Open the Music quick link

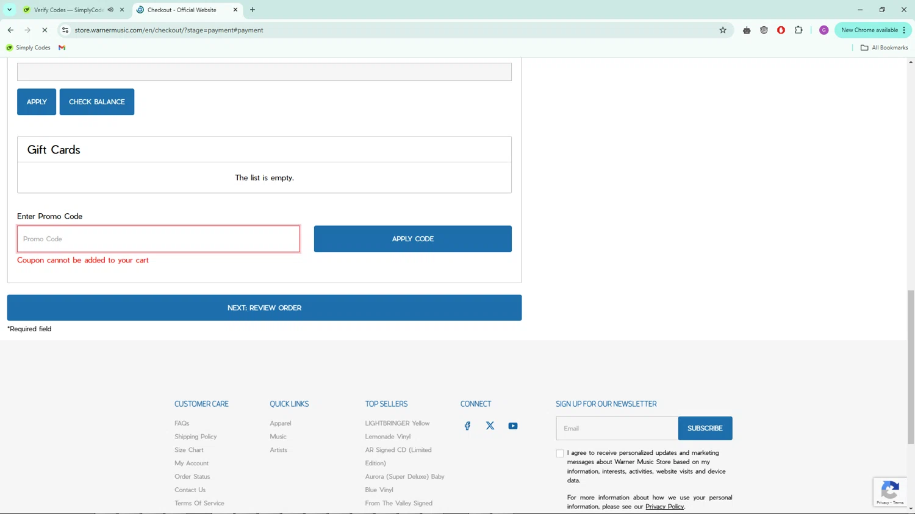[278, 437]
